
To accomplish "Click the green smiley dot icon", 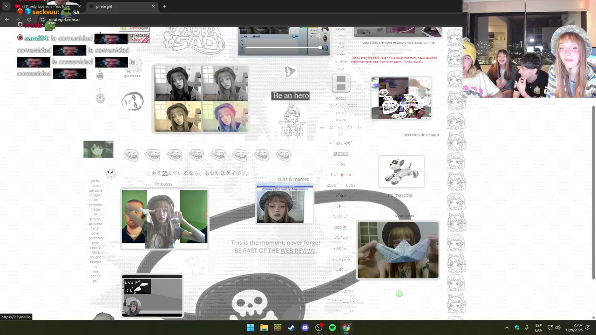I will 399,294.
